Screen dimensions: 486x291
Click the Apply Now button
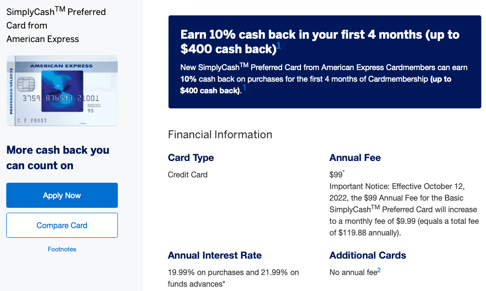(x=62, y=195)
